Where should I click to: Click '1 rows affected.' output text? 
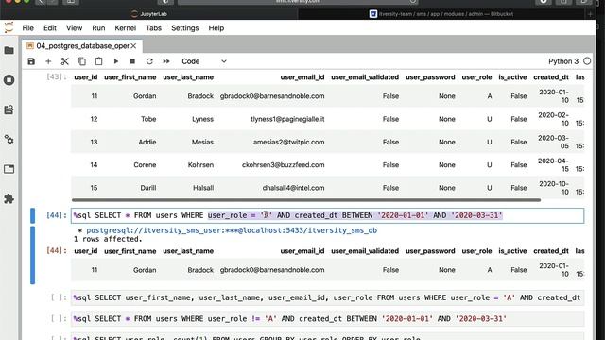(108, 239)
